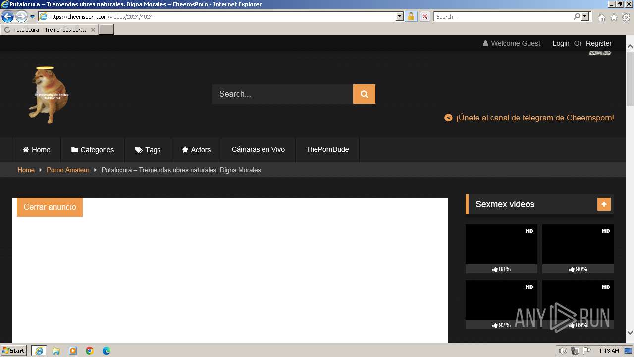Open File Explorer from taskbar
The image size is (634, 357).
point(56,351)
